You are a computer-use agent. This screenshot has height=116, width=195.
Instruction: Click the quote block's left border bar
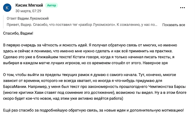(3, 22)
